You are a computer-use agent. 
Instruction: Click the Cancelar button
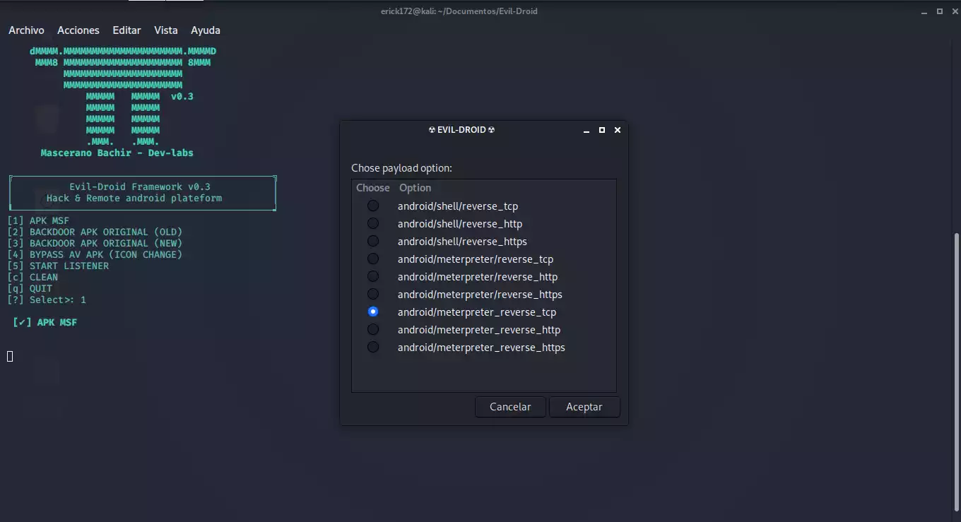coord(510,407)
